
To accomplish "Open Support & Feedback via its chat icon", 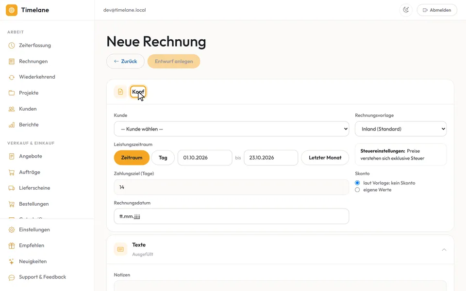I will [x=12, y=277].
